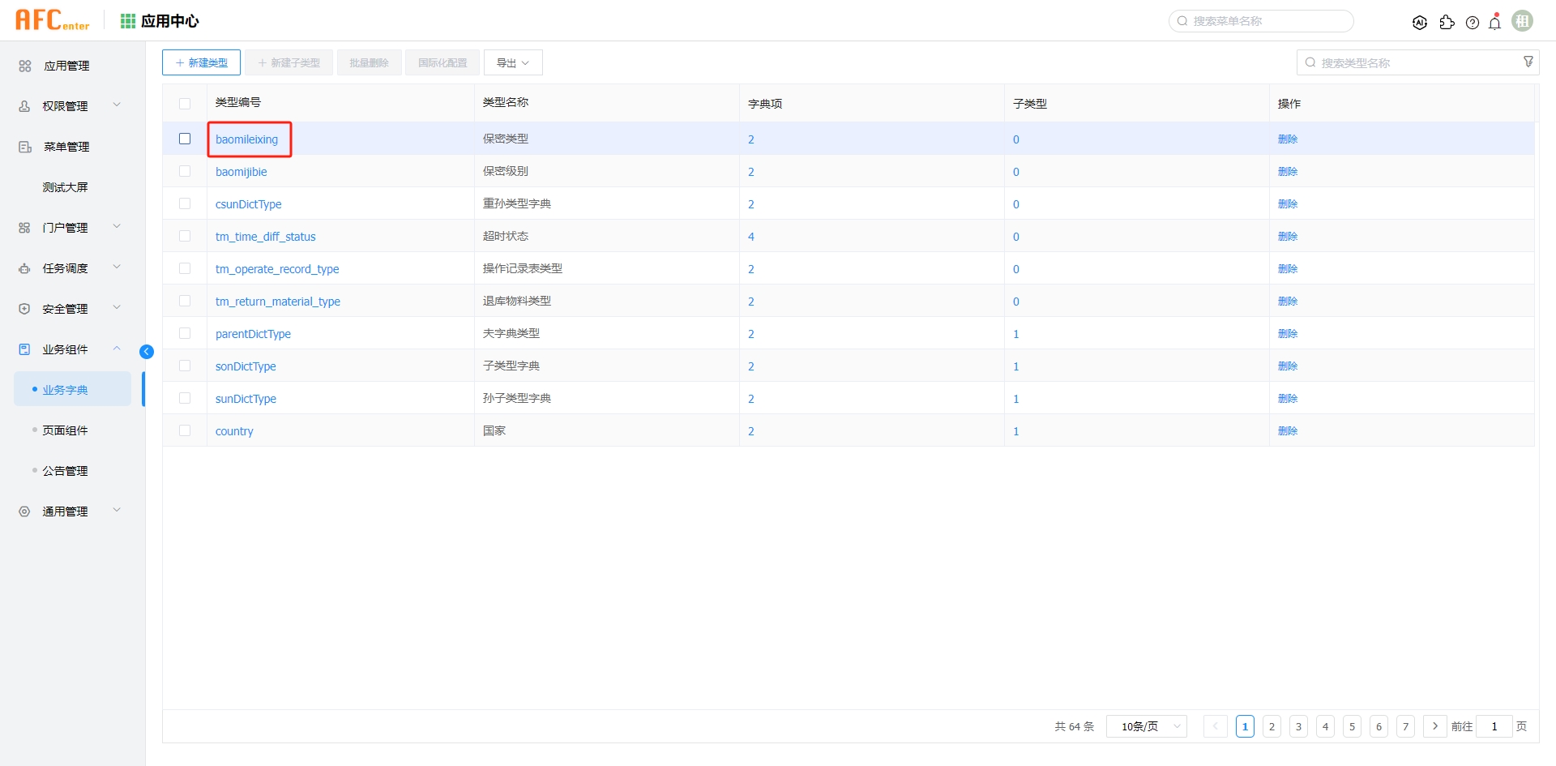Go to page 5 in pagination

1352,726
